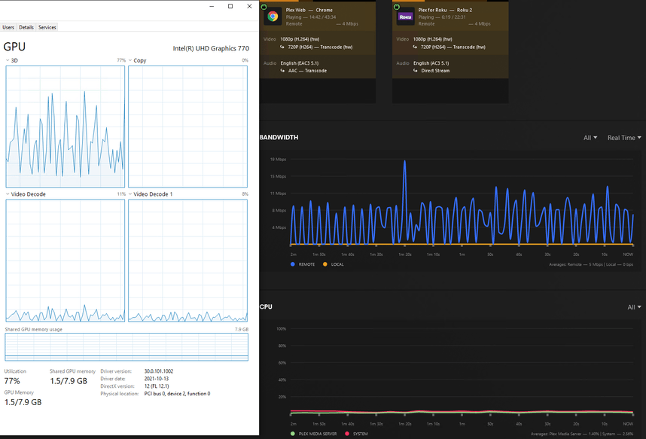
Task: Click the Video Decode 1 utilization graph
Action: pyautogui.click(x=188, y=261)
